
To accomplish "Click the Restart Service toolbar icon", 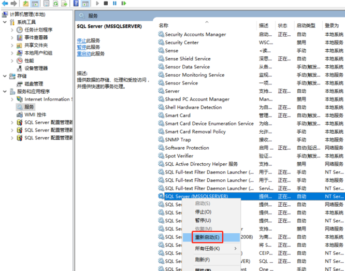I will tap(124, 3).
